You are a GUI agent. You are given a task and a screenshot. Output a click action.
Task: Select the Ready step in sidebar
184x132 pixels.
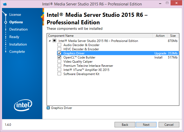click(14, 37)
